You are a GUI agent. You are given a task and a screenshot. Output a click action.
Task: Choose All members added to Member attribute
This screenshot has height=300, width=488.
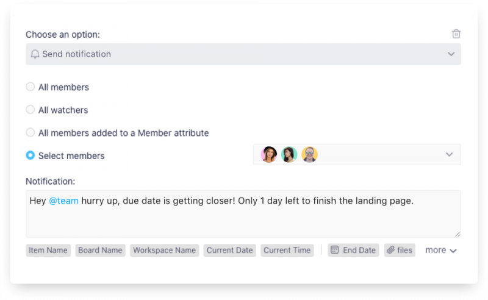coord(30,132)
